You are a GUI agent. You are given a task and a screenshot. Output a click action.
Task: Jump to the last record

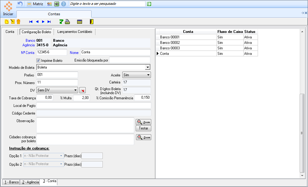pyautogui.click(x=49, y=22)
